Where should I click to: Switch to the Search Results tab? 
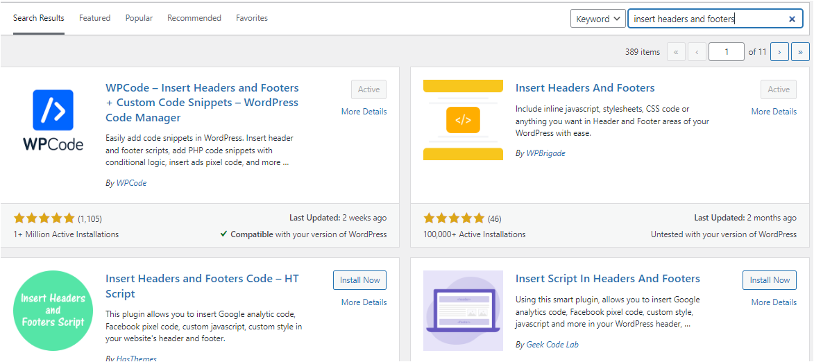(x=39, y=18)
